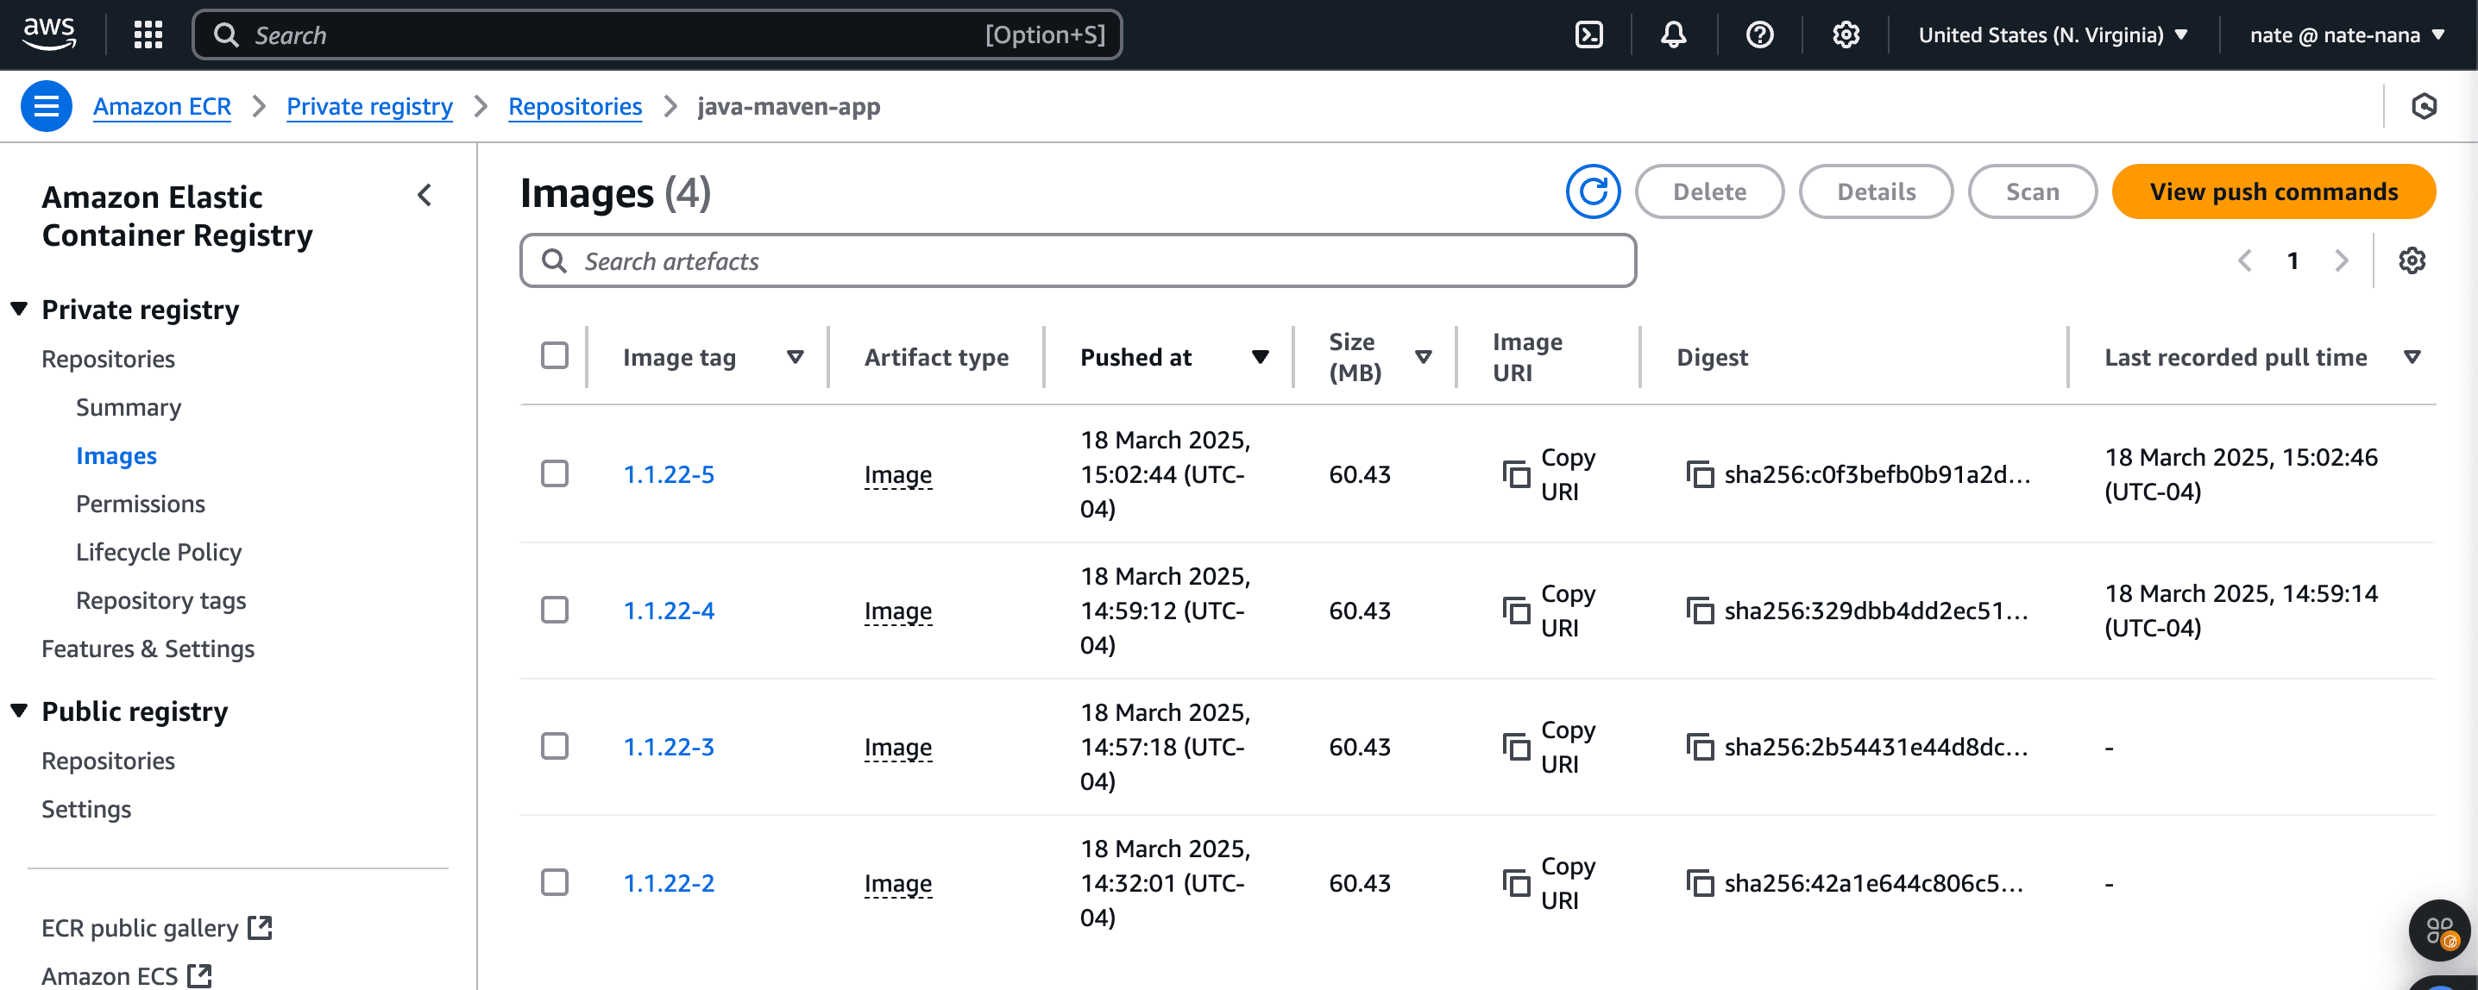The width and height of the screenshot is (2478, 990).
Task: Open the Pushed at sort dropdown
Action: (1261, 357)
